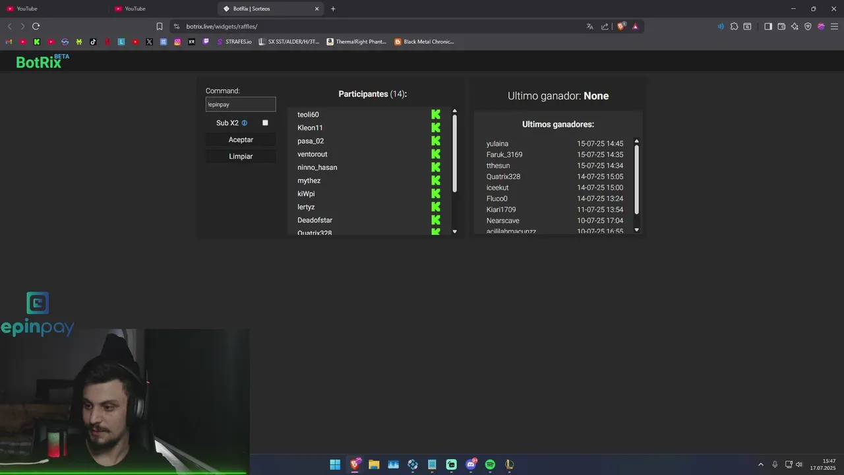Click participants list scroll-down arrow
Screen dimensions: 844x475
coord(454,232)
